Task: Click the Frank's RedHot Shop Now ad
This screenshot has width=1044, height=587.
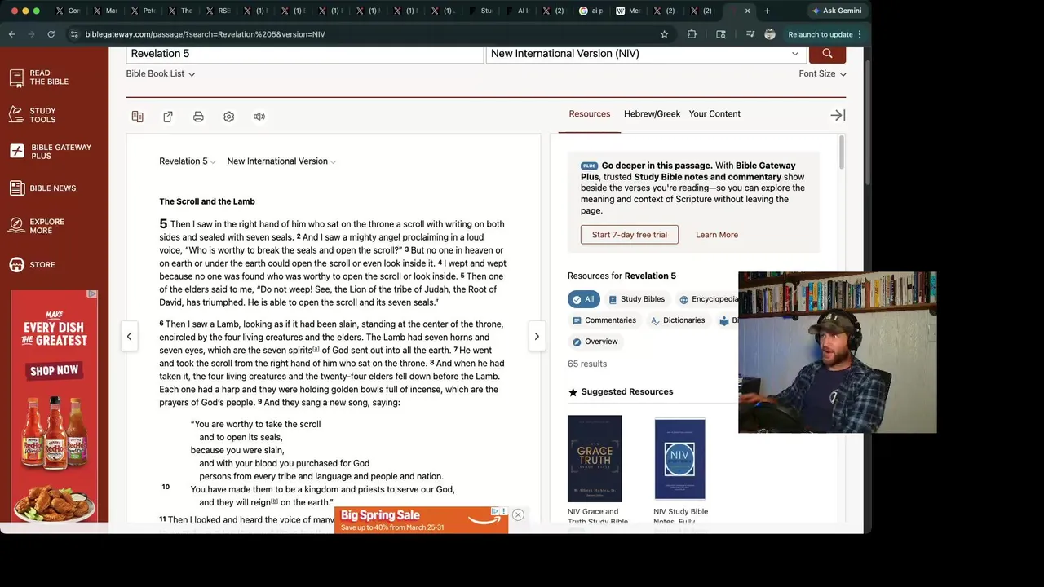Action: coord(54,370)
